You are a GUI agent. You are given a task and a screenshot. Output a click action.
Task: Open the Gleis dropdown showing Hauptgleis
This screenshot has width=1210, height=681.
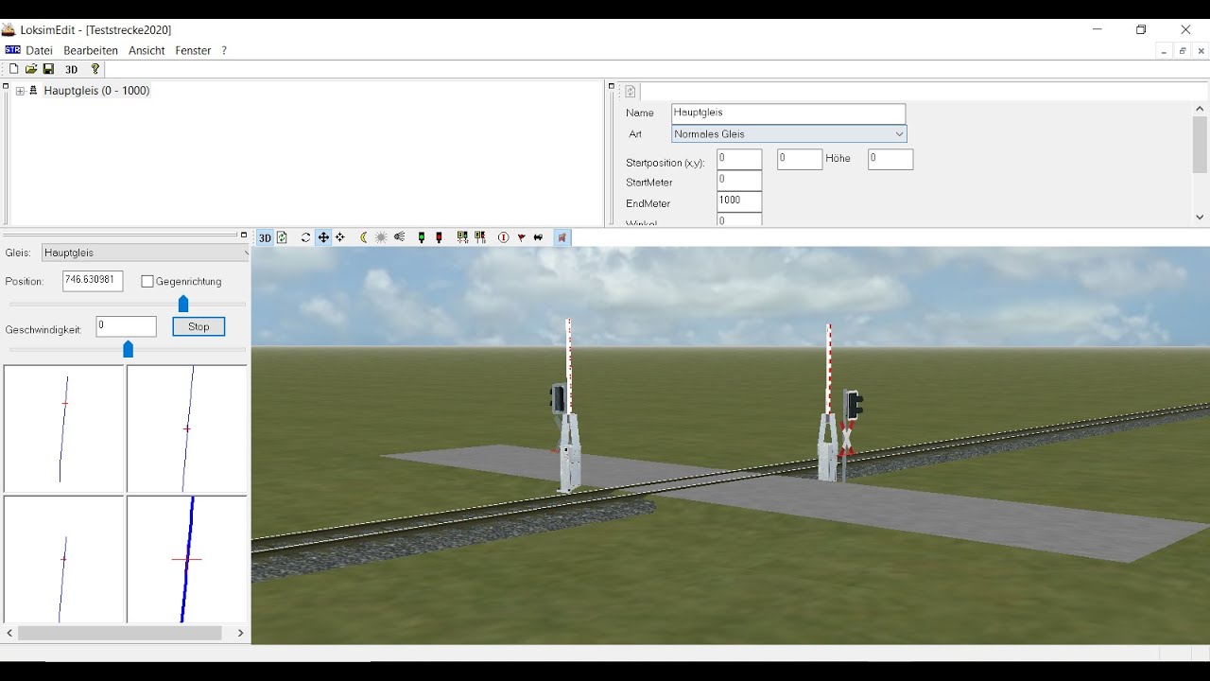146,253
